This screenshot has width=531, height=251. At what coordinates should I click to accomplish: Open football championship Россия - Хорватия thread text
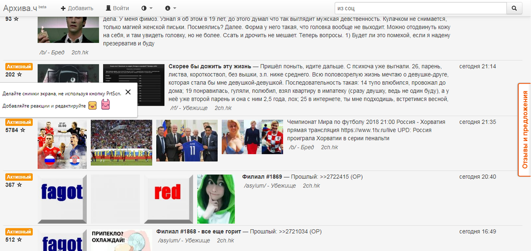(x=366, y=130)
